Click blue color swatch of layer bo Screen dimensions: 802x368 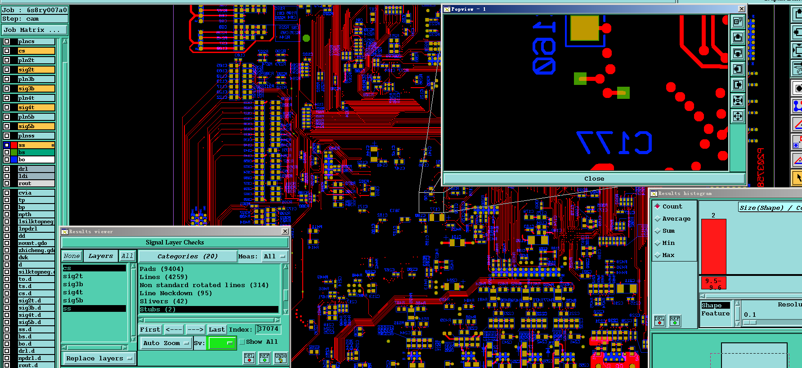click(14, 160)
